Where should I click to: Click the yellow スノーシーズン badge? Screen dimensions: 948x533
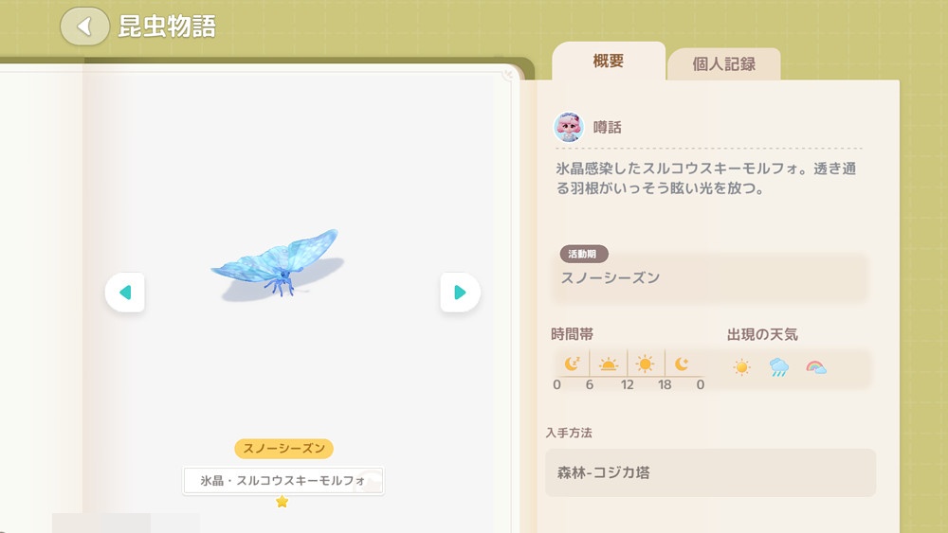(x=284, y=449)
